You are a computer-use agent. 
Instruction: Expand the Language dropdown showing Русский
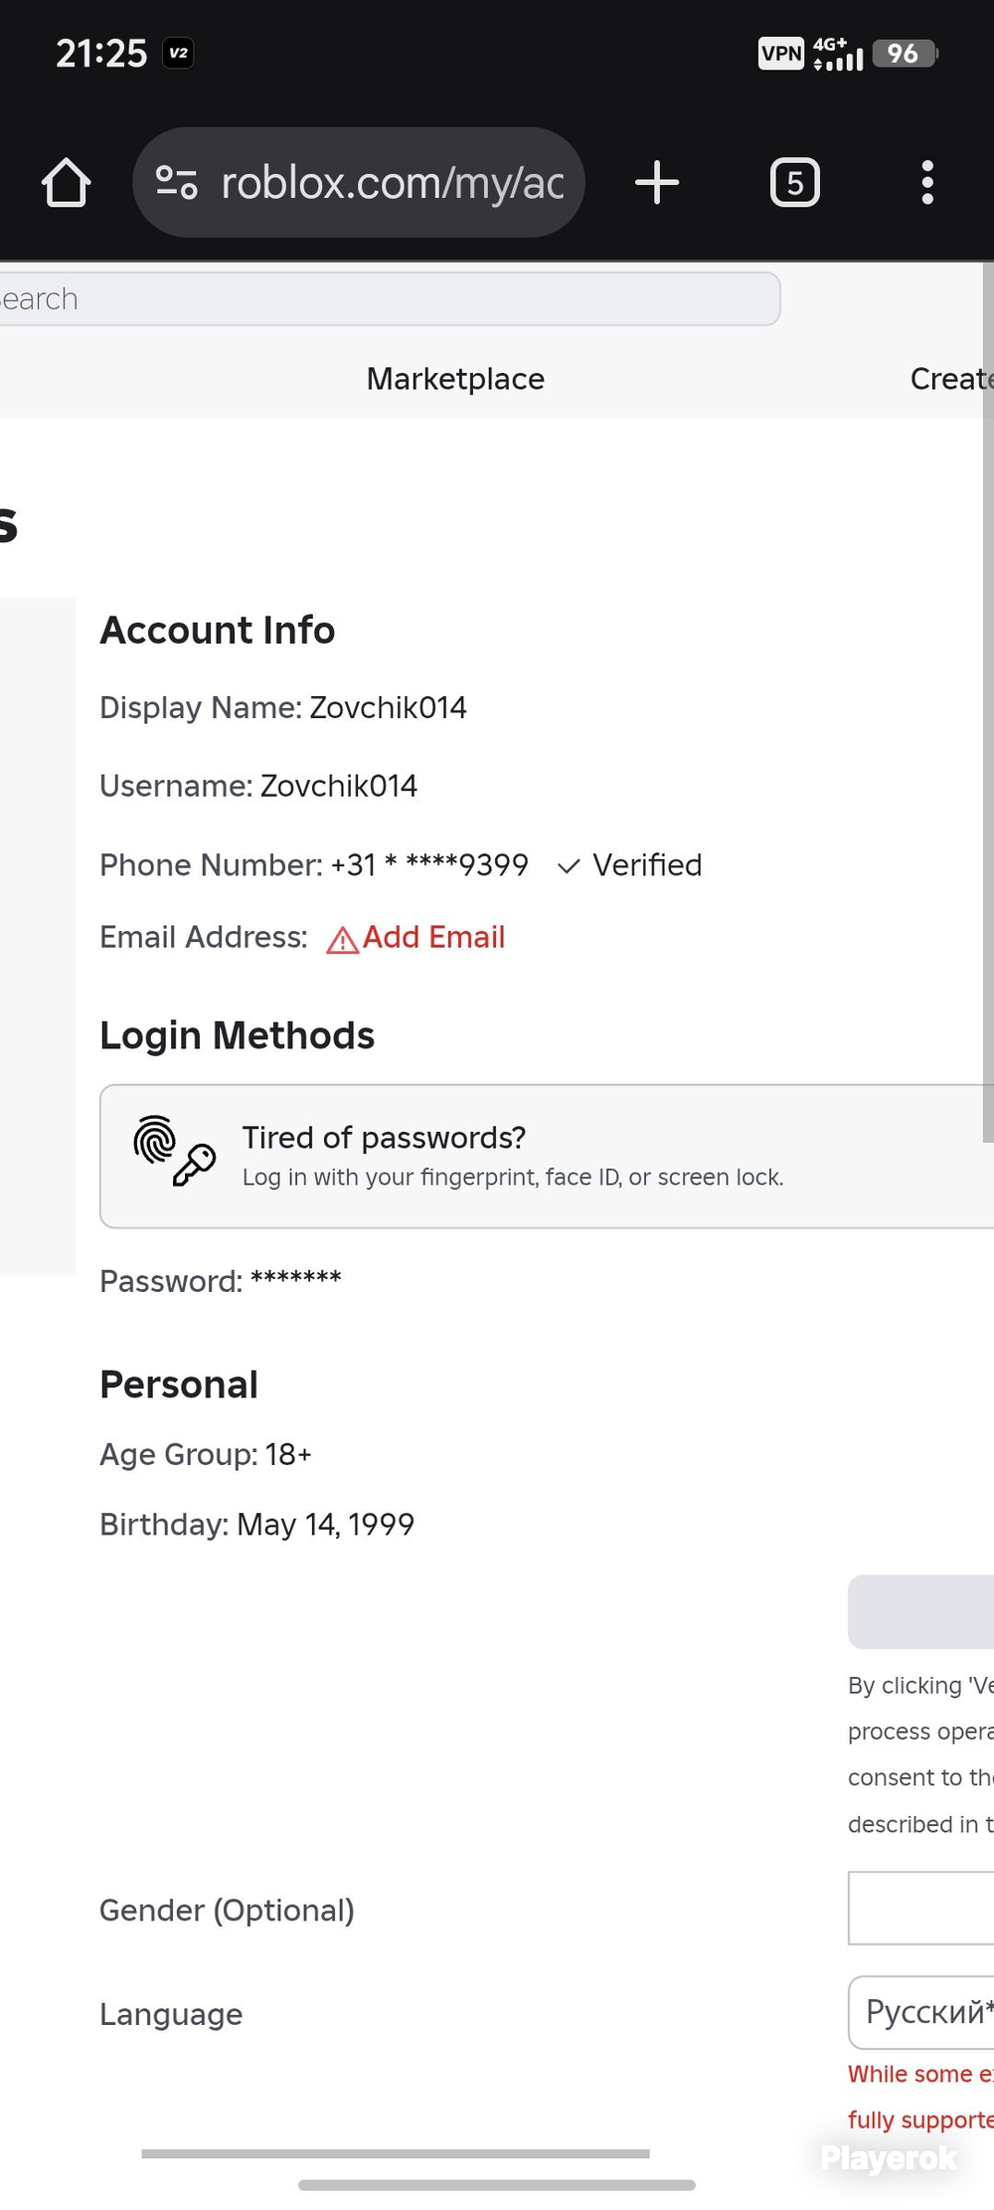pos(920,2012)
